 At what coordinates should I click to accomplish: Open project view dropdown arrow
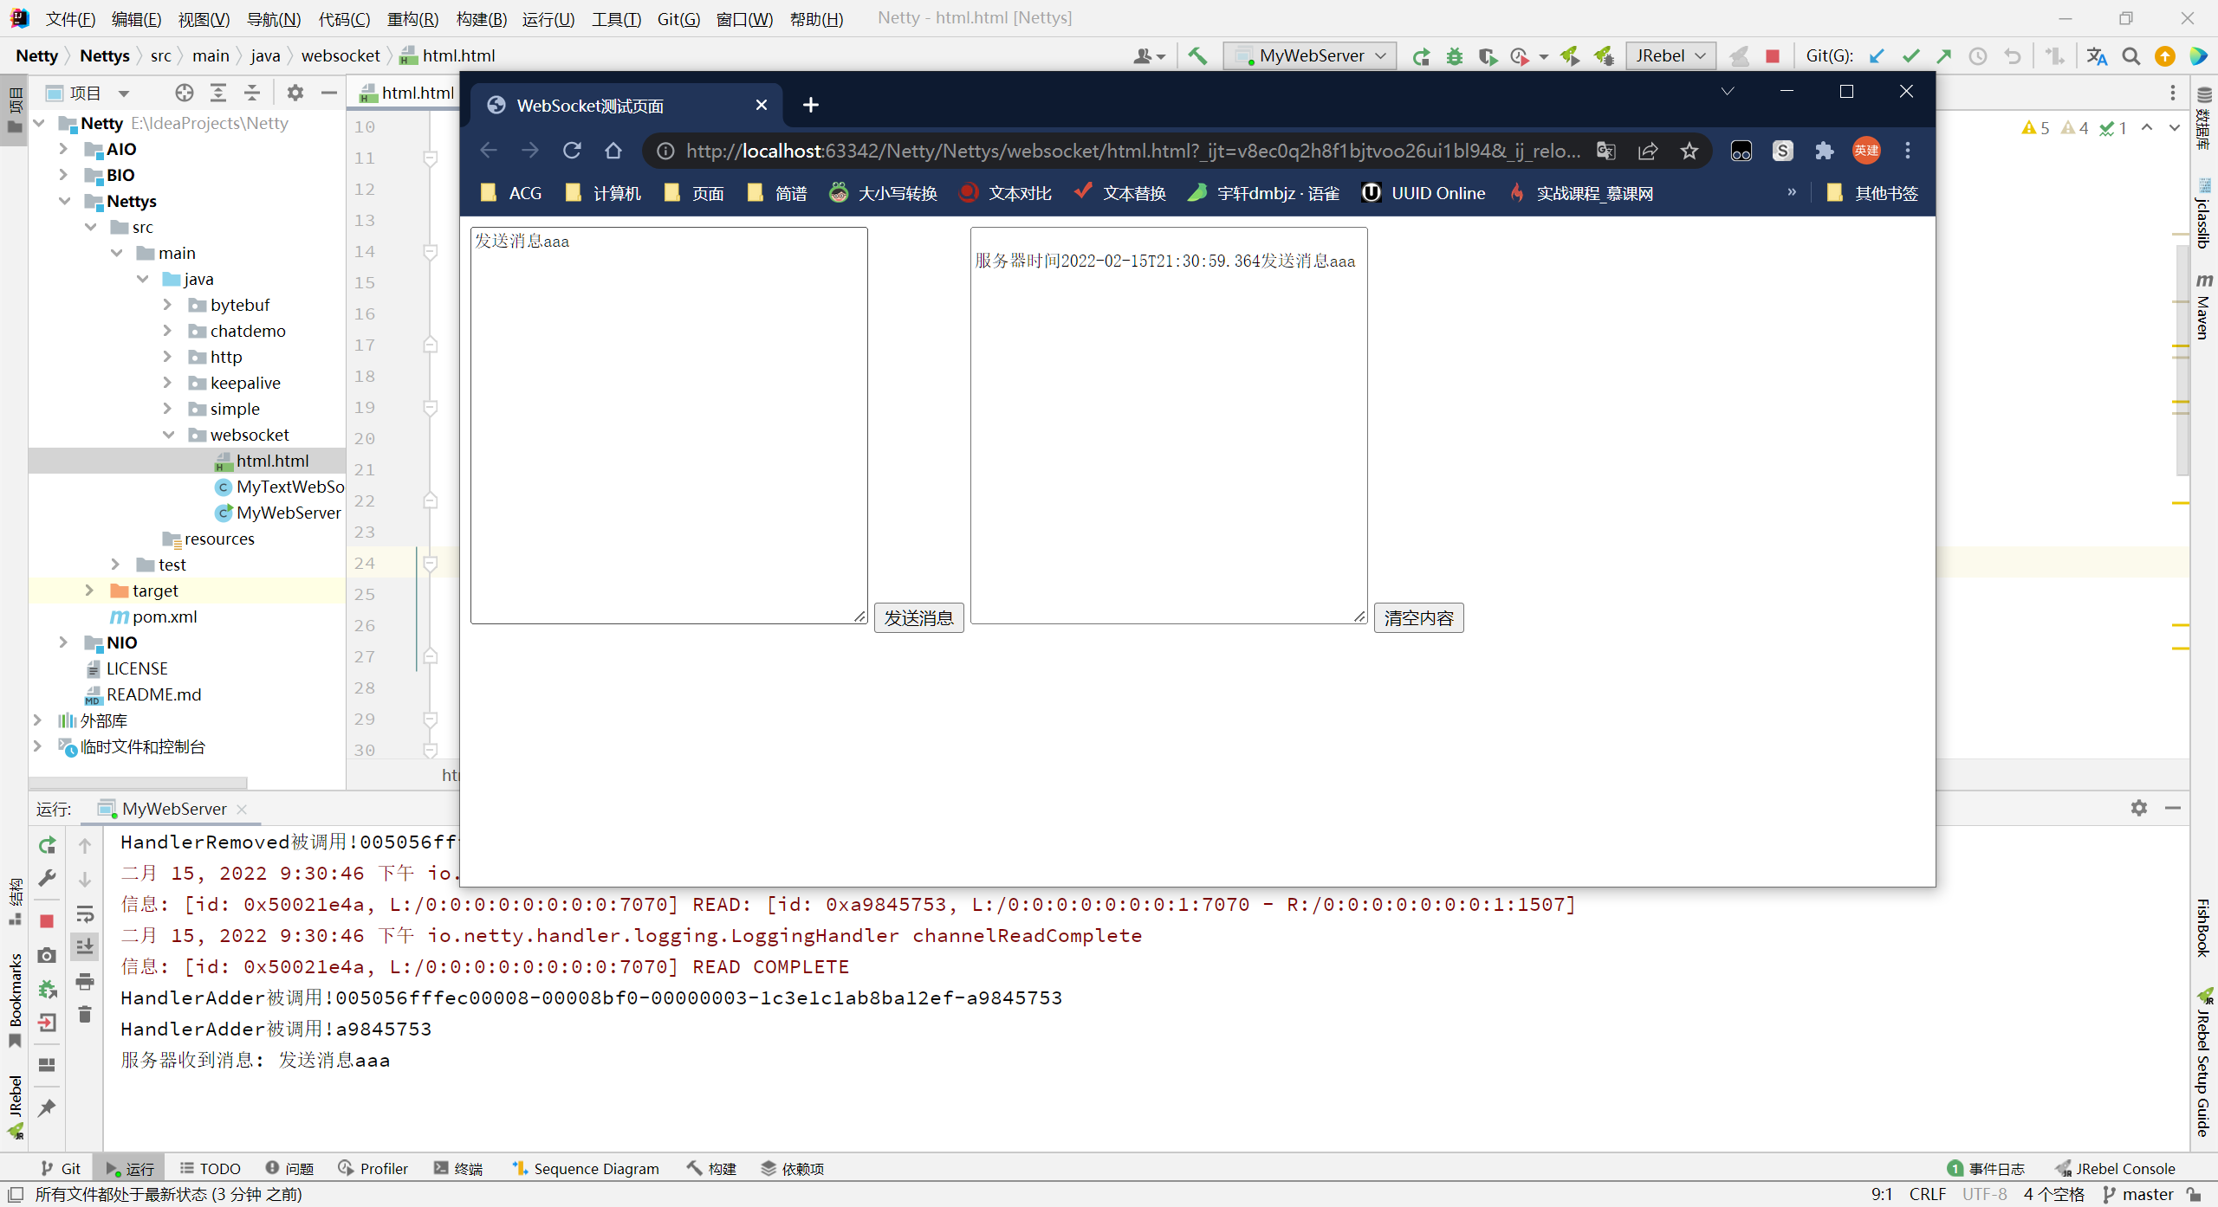click(x=124, y=94)
